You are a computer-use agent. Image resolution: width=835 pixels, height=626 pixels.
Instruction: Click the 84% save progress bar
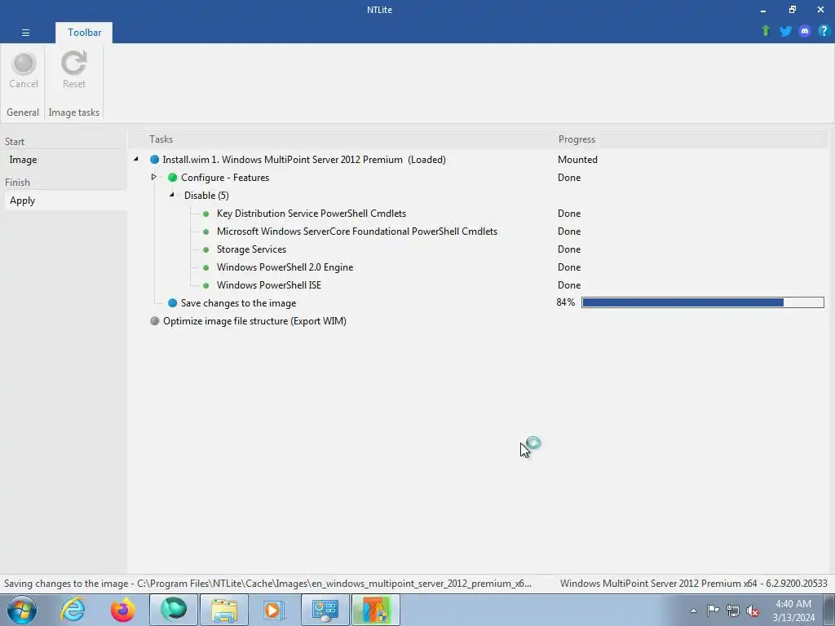(703, 302)
